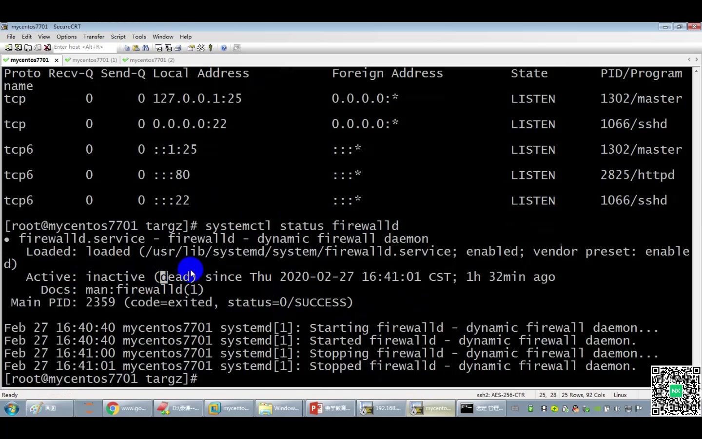Open the Window menu
The height and width of the screenshot is (439, 702).
pyautogui.click(x=163, y=37)
